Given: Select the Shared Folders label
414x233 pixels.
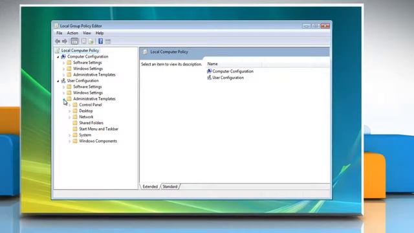Looking at the screenshot, I should coord(91,123).
